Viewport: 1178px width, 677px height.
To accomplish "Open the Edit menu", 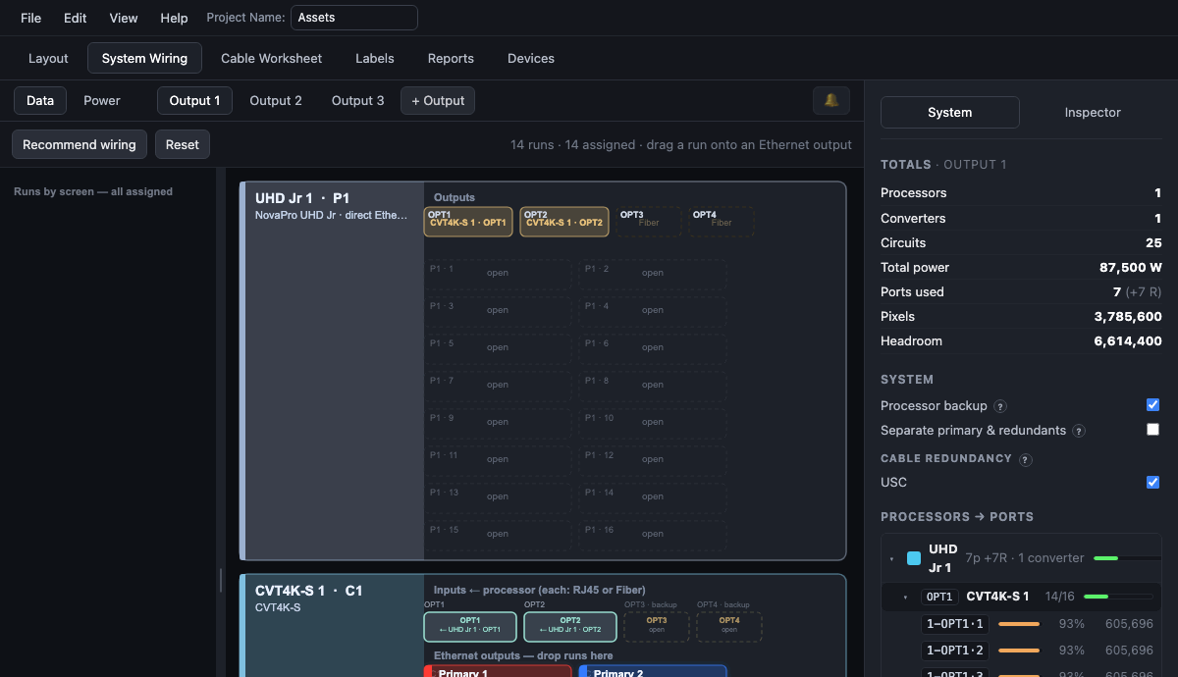I will [76, 18].
